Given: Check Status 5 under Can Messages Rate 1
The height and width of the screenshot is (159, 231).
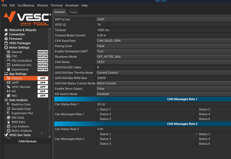Looking at the screenshot, I should pos(97,119).
